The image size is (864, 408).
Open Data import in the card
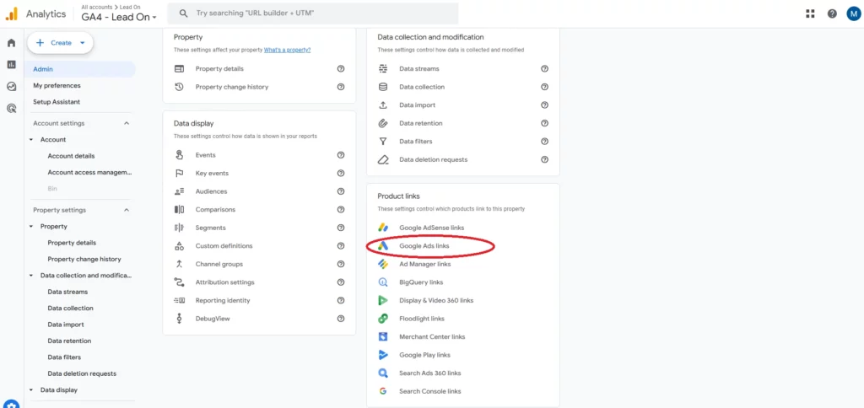[x=417, y=105]
